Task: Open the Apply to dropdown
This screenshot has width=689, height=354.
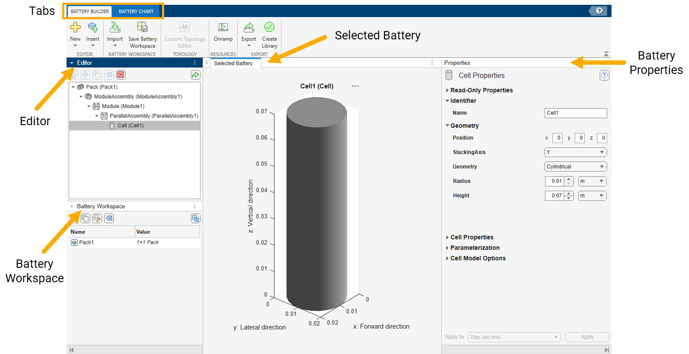Action: tap(514, 337)
